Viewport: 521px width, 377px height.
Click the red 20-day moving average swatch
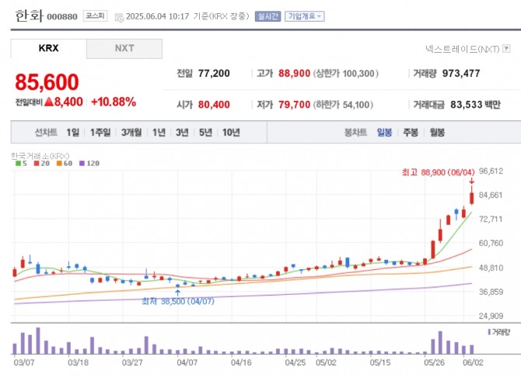[x=37, y=163]
